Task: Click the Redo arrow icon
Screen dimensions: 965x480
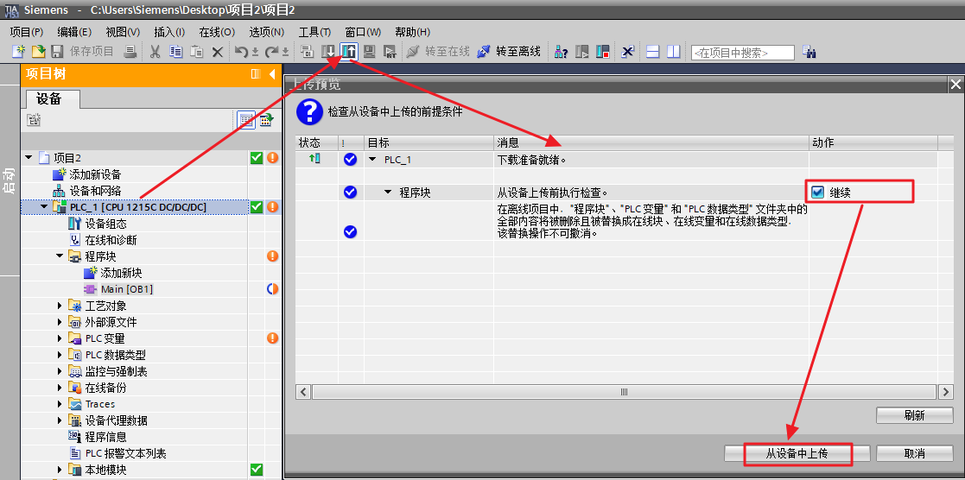Action: 271,52
